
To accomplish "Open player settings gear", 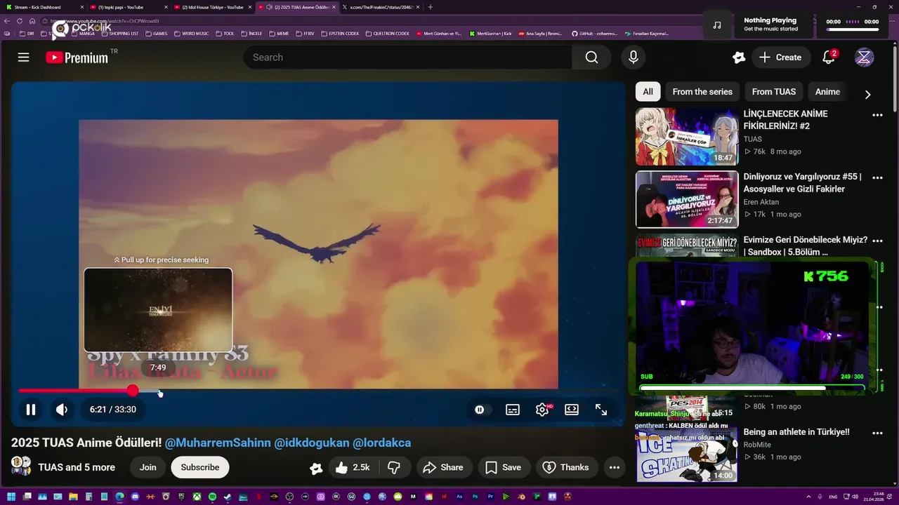I will [542, 410].
